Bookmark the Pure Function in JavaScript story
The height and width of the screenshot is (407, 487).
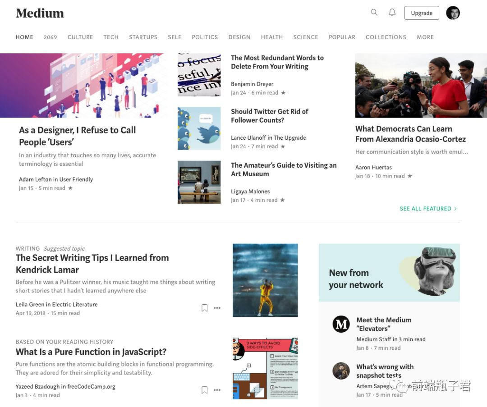tap(204, 390)
